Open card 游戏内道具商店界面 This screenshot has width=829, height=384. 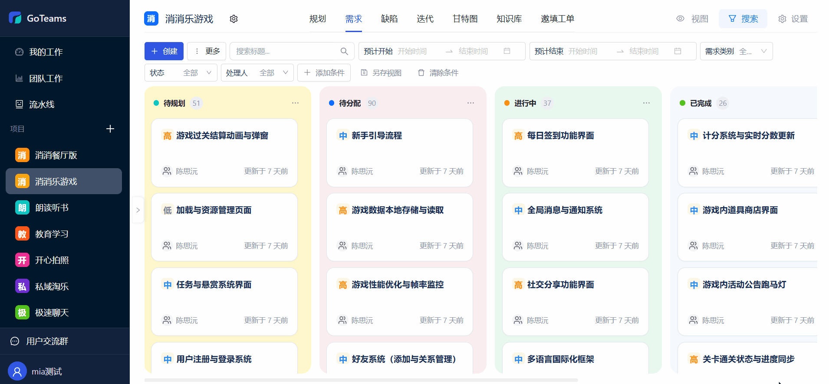point(747,227)
